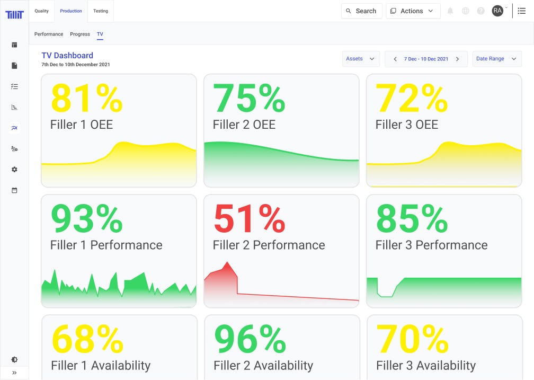Expand the sidebar with the double chevron

tap(14, 373)
